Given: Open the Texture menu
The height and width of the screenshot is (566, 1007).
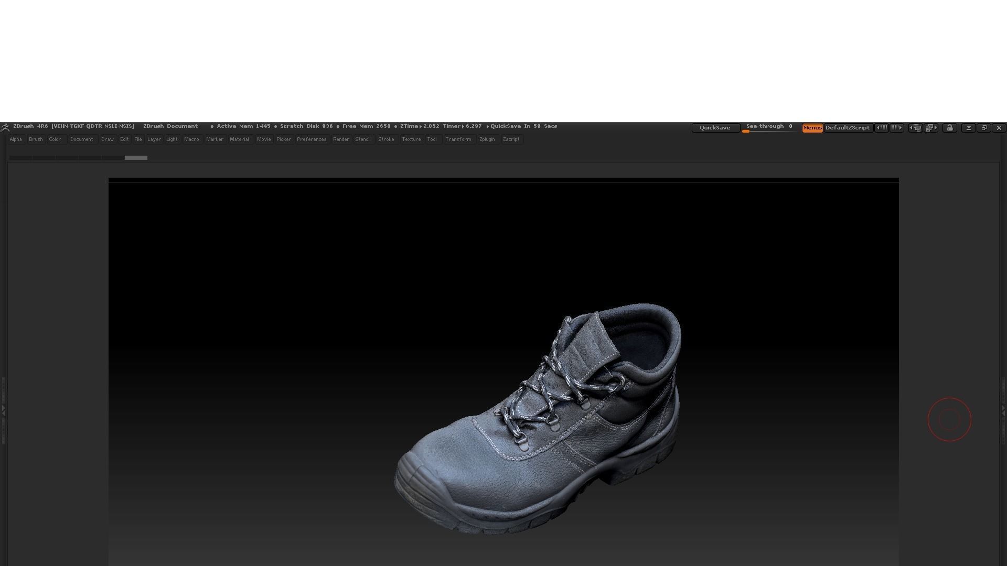Looking at the screenshot, I should [x=411, y=139].
